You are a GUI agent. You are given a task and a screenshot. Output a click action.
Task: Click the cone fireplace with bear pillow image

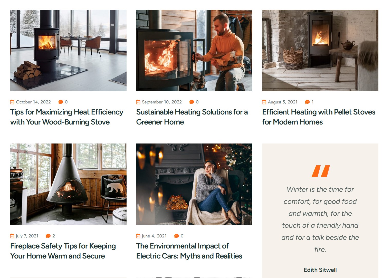[x=68, y=184]
